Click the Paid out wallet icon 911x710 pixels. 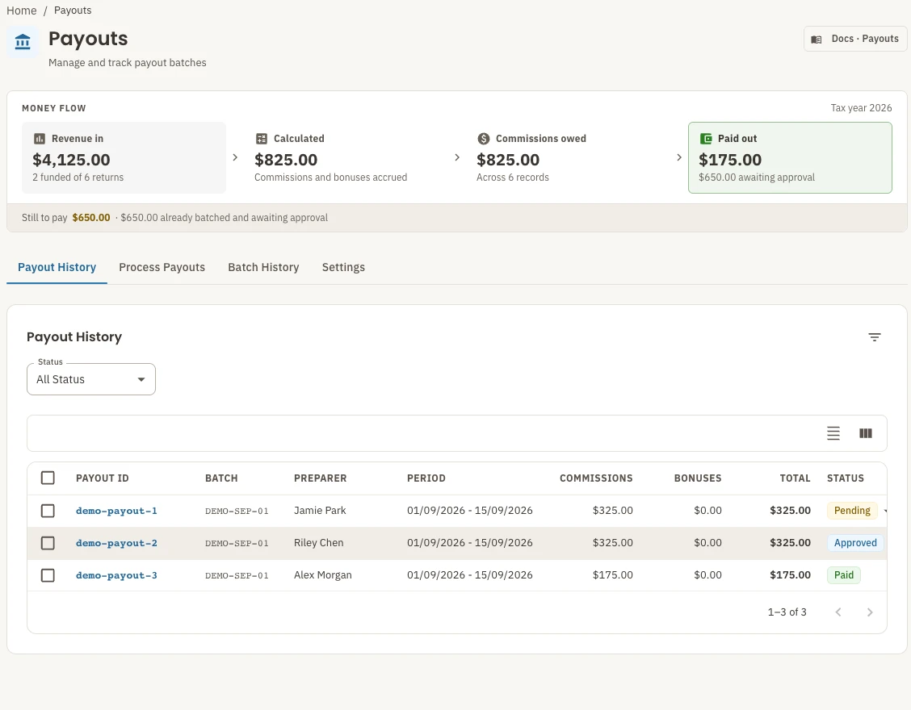706,139
